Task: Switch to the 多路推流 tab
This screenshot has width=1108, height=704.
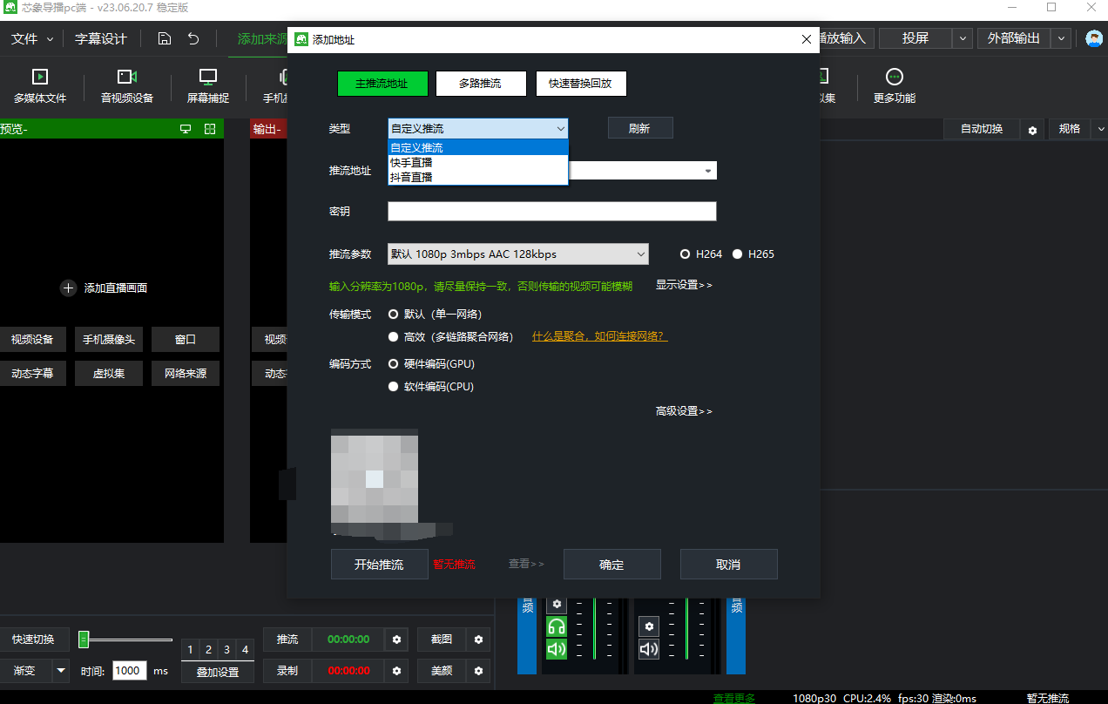Action: [x=481, y=84]
